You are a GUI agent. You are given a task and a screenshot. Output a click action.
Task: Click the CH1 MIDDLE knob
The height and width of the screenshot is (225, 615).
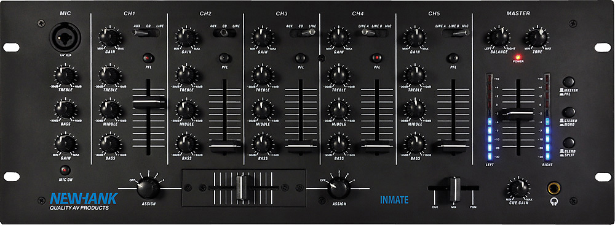(x=110, y=110)
